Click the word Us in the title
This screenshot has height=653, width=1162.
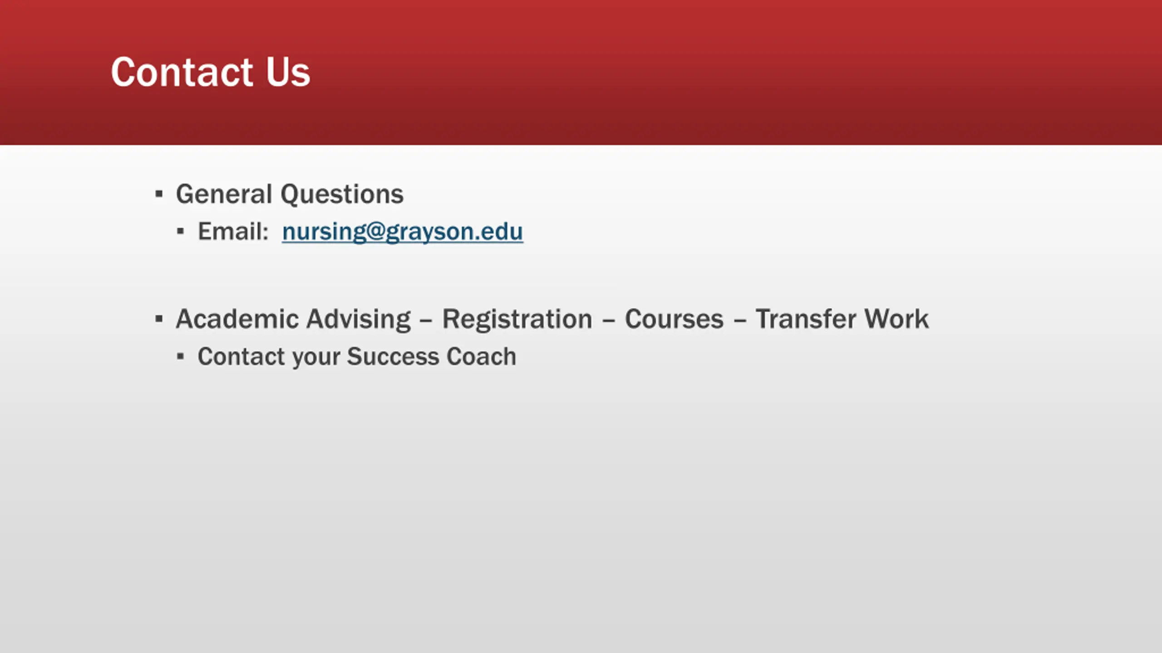click(x=288, y=72)
